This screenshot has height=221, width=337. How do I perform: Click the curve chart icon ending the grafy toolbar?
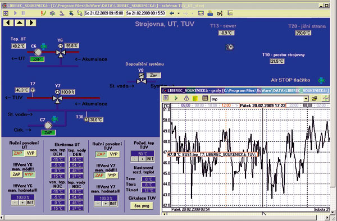tap(326, 98)
